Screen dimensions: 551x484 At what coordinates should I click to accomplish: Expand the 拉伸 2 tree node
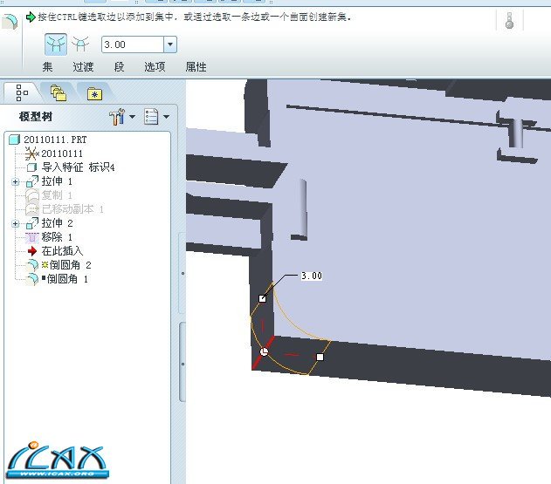15,223
